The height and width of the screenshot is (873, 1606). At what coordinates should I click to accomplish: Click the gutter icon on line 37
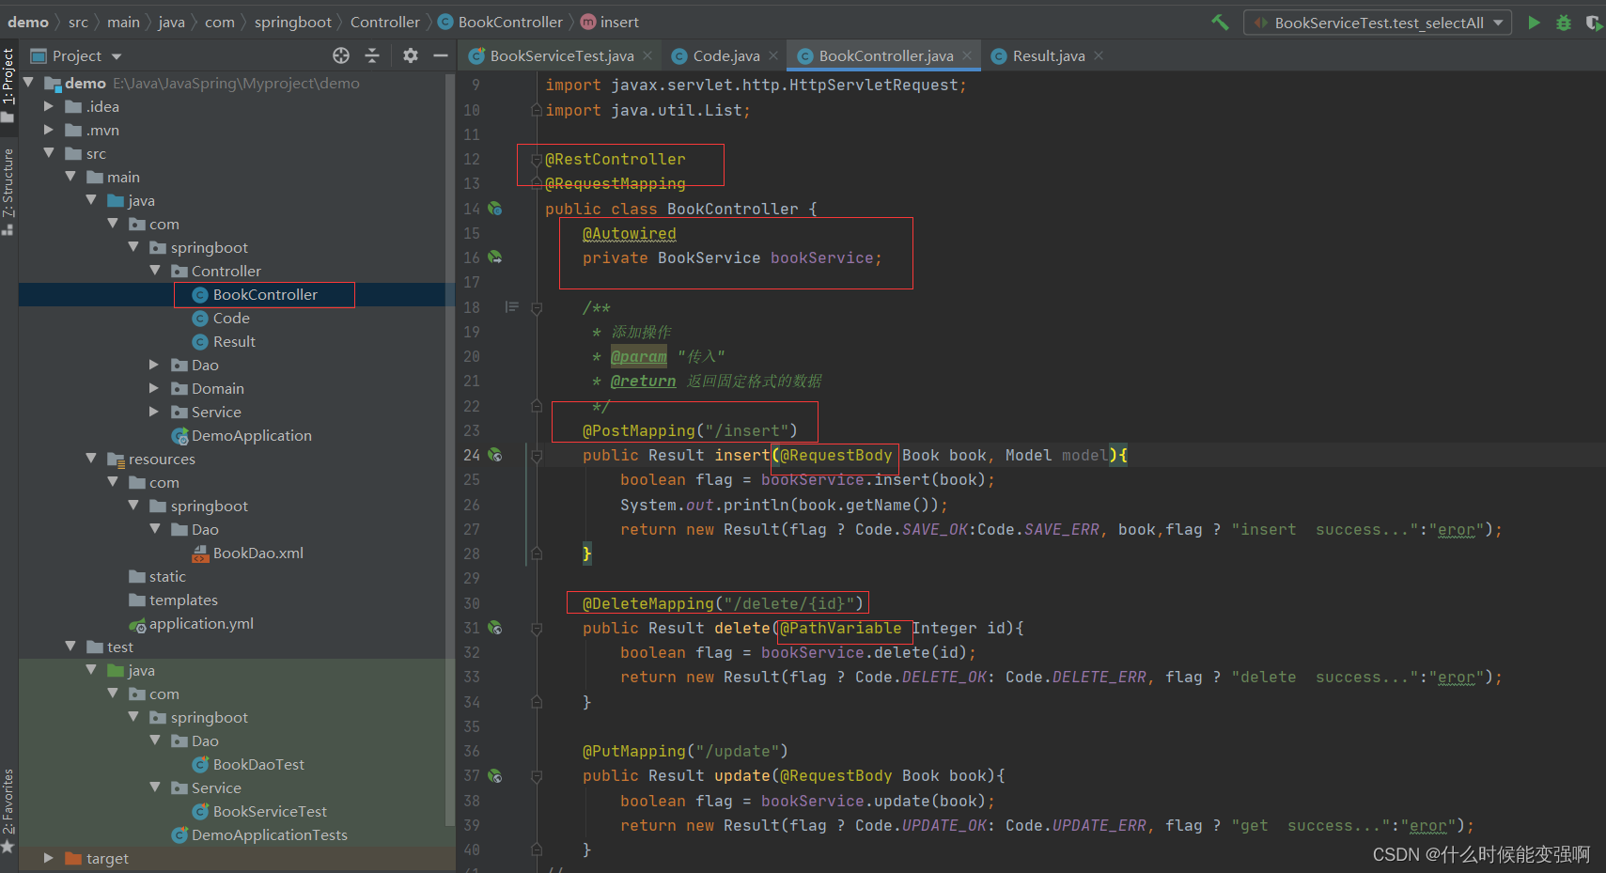pyautogui.click(x=495, y=776)
